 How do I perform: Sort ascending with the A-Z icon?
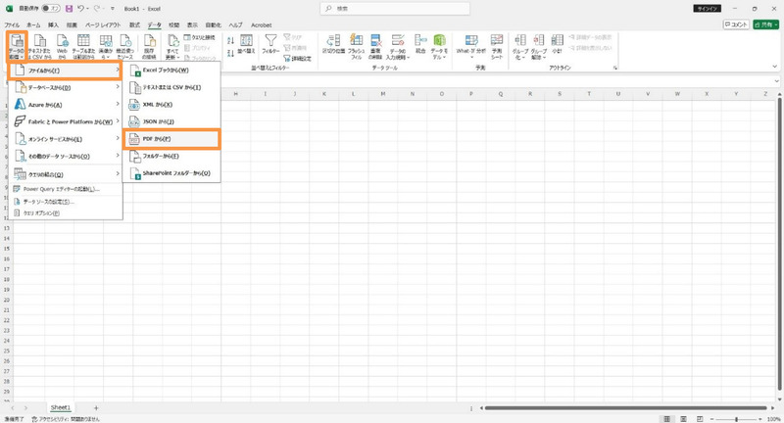[230, 41]
